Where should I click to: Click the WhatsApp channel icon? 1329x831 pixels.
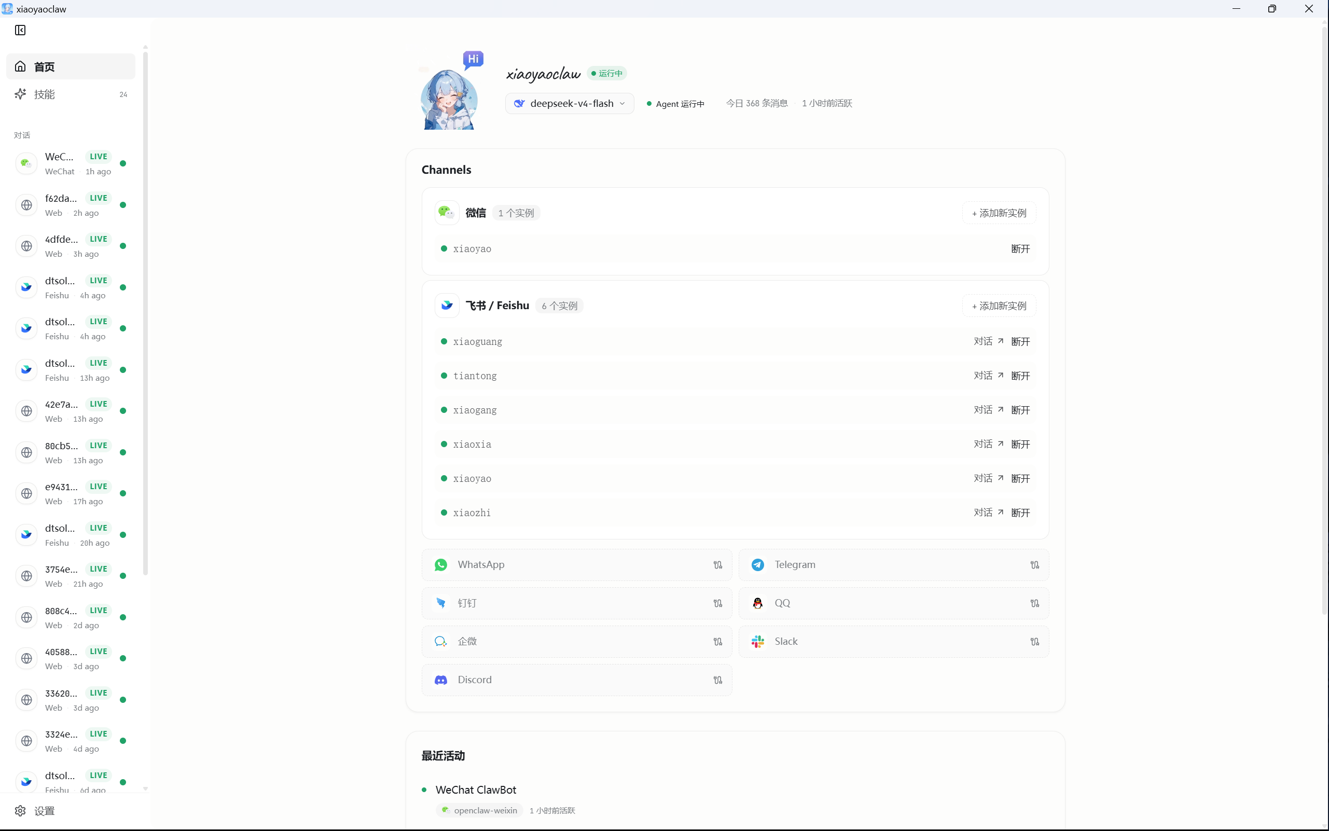tap(441, 565)
